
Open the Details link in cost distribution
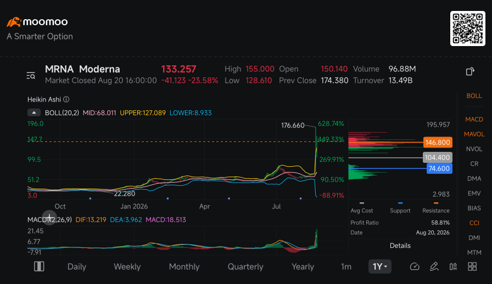point(400,246)
